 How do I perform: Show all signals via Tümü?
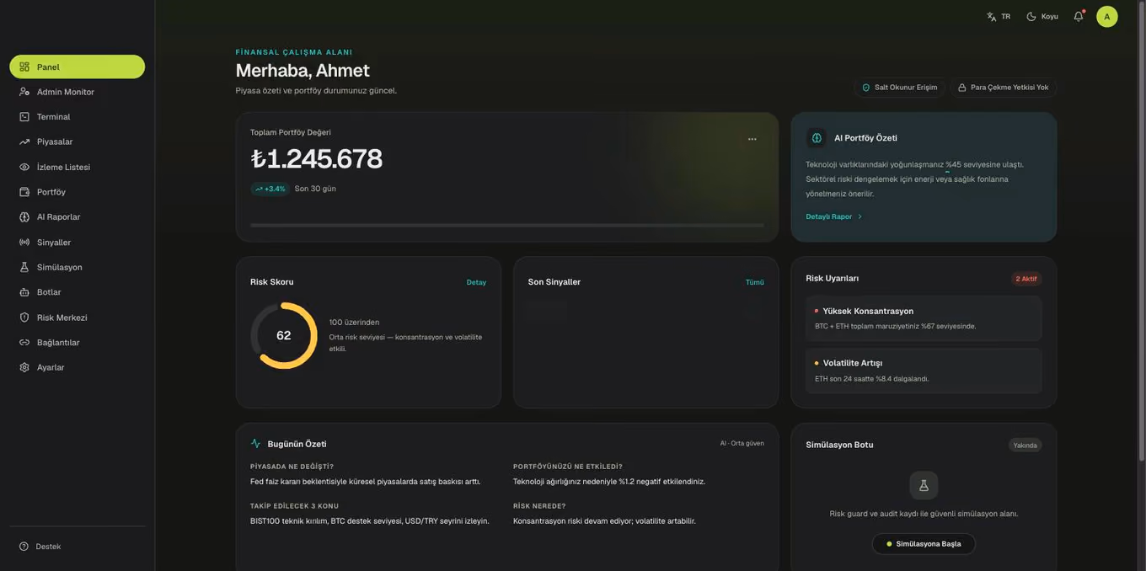click(x=755, y=282)
